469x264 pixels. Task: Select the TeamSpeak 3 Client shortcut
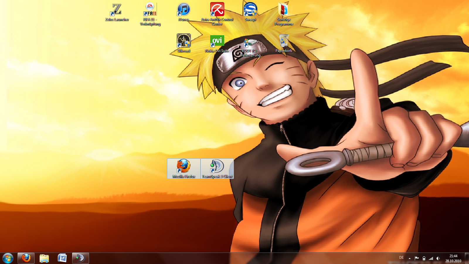coord(217,167)
